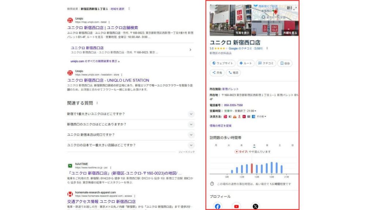Select 月 day tab in popular times
Image resolution: width=374 pixels, height=210 pixels.
pyautogui.click(x=216, y=145)
